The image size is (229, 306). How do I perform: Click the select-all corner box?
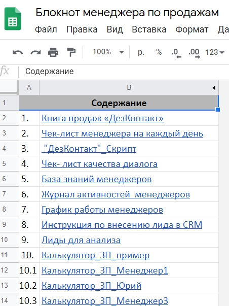point(9,87)
